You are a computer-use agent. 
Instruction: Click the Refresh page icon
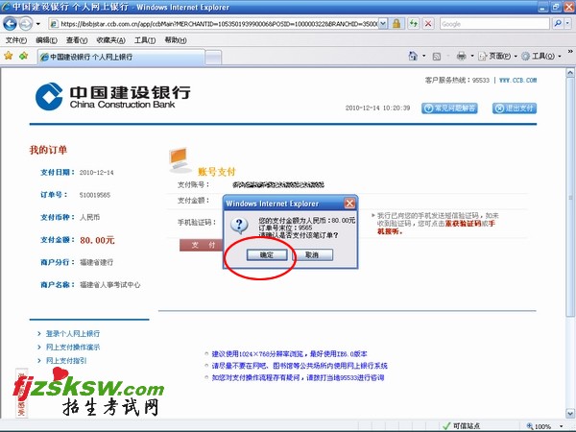click(x=413, y=23)
